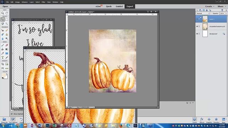
Task: Select the Straighten tool
Action: [x=7, y=68]
